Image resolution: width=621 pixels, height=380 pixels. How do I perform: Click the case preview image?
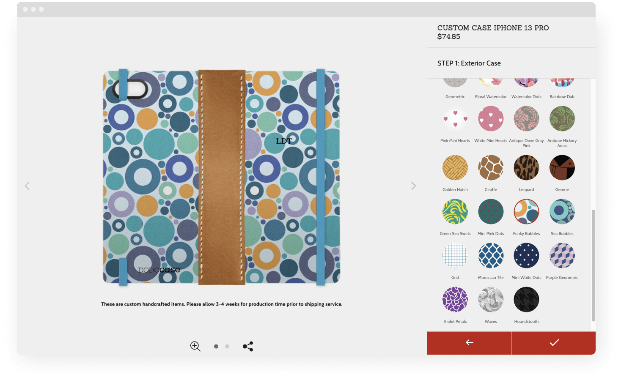pos(222,178)
